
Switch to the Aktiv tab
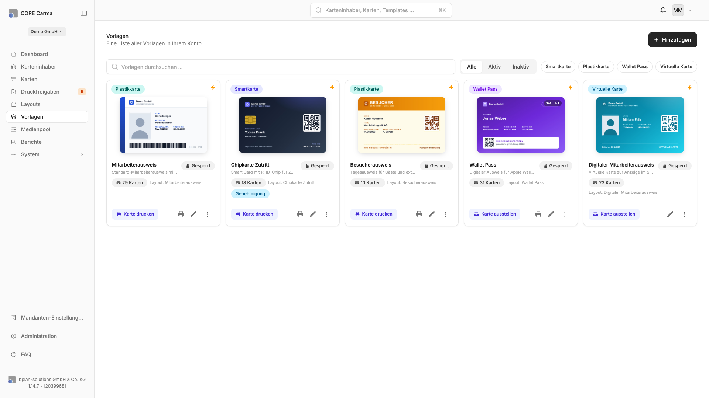coord(494,67)
